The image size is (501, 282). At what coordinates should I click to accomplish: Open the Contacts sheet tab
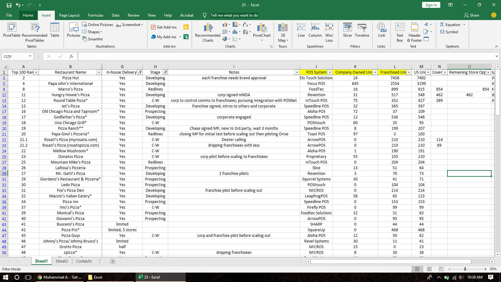[84, 261]
